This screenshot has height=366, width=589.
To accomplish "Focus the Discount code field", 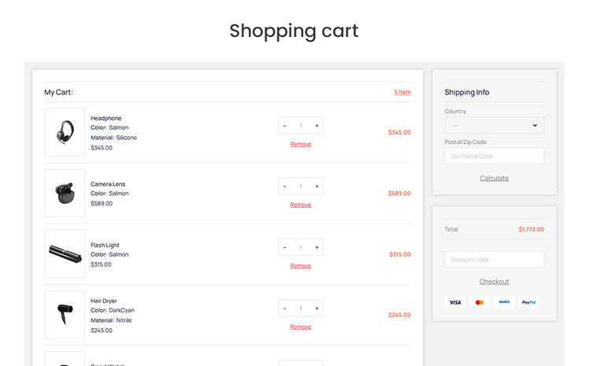I will [x=495, y=260].
